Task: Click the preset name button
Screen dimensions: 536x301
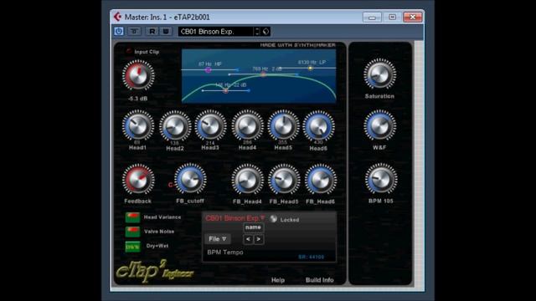Action: tap(253, 227)
